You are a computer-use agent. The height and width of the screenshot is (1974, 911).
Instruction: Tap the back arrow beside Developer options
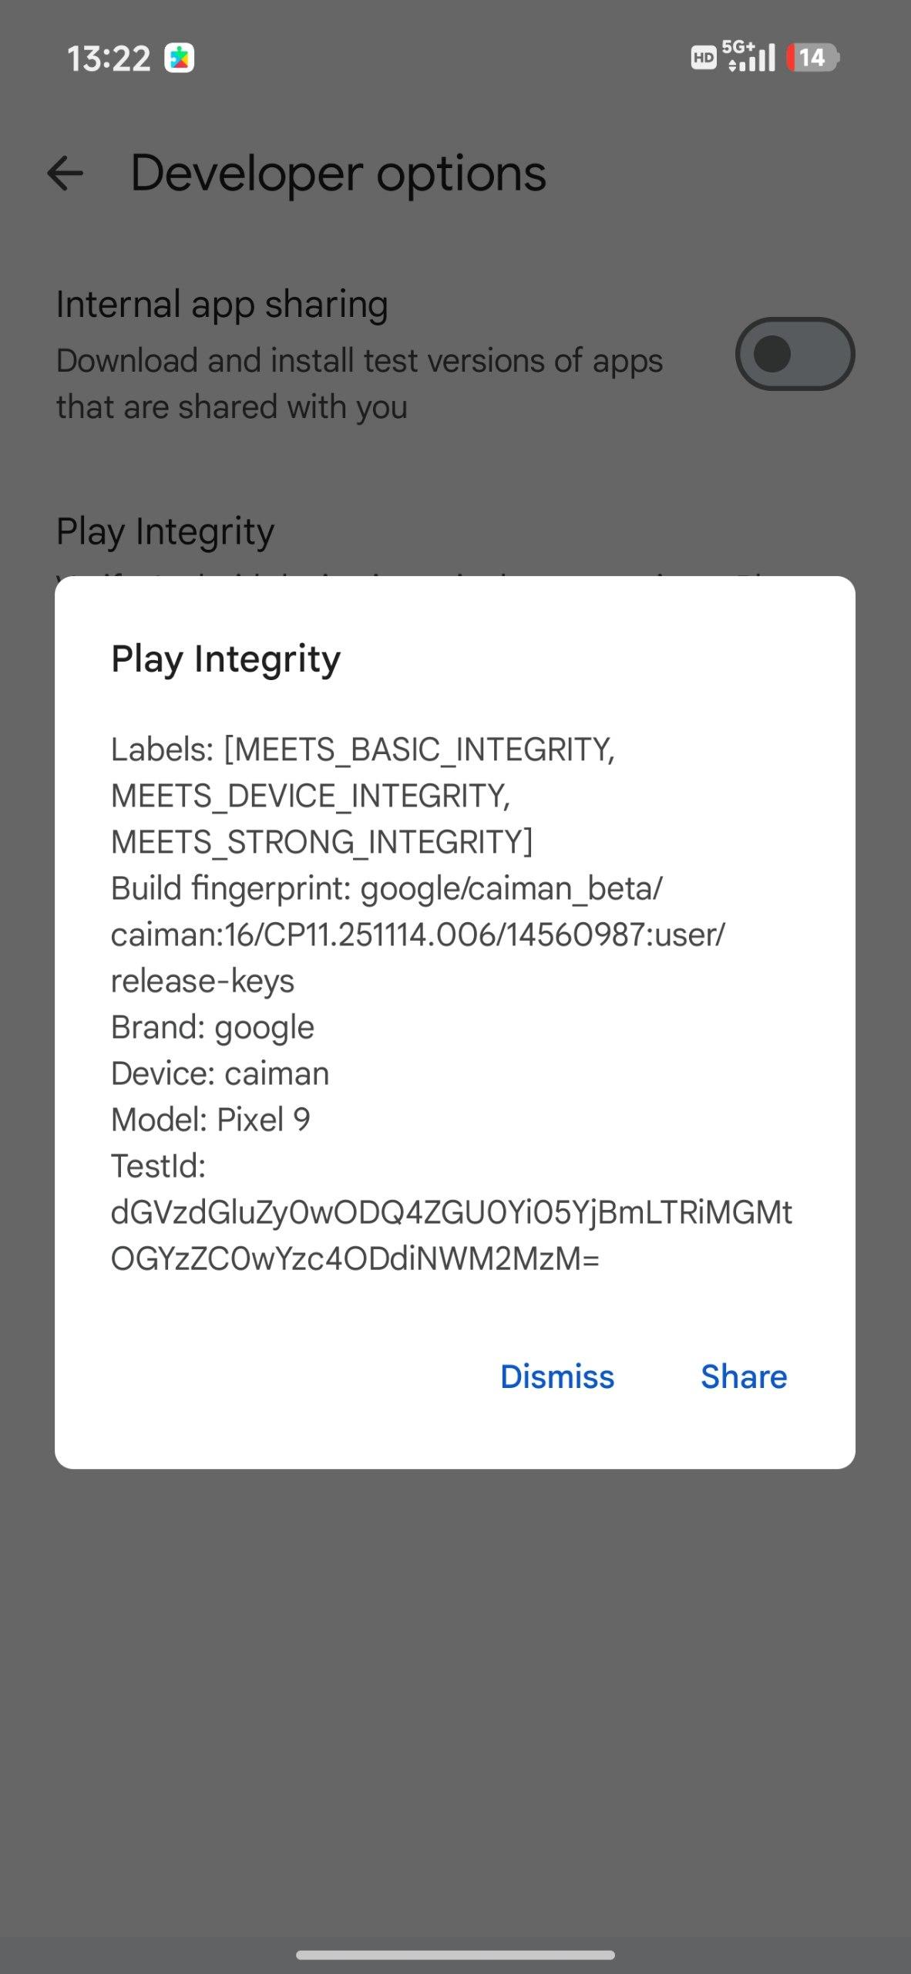coord(65,173)
